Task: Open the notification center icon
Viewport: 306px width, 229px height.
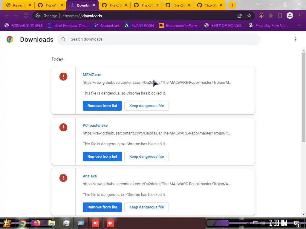Action: tap(296, 224)
